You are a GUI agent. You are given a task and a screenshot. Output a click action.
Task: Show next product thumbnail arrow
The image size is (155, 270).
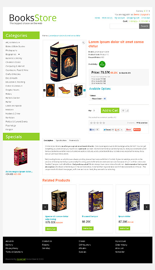point(84,90)
